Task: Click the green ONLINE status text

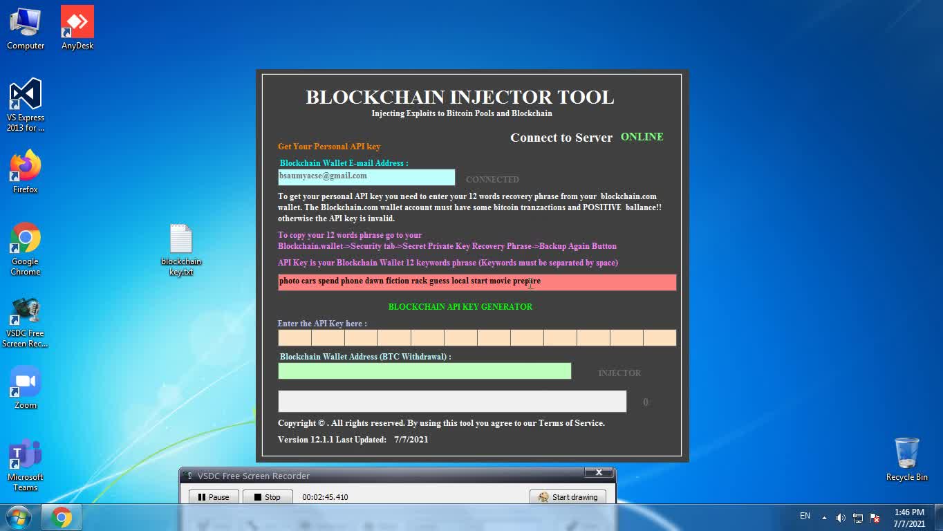Action: coord(642,137)
